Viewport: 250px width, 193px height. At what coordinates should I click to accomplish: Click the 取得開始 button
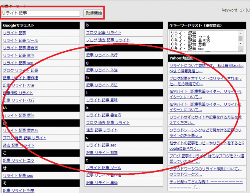[93, 13]
